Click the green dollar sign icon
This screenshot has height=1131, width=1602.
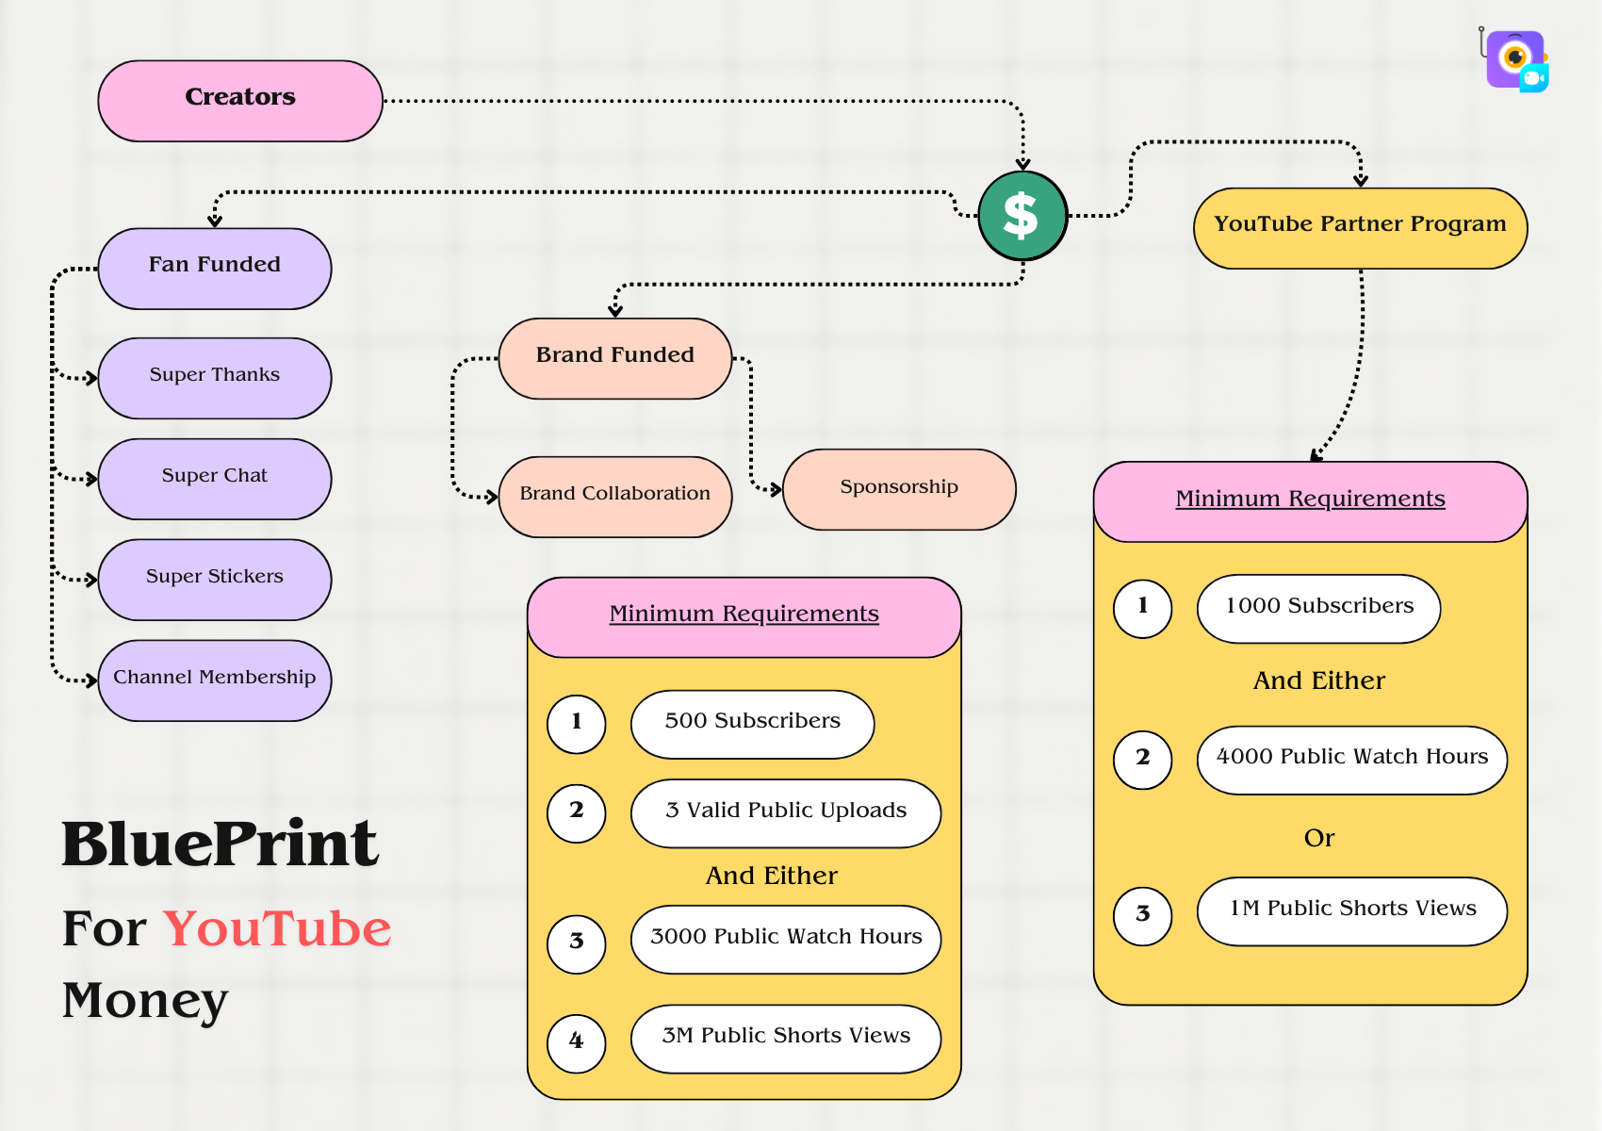pyautogui.click(x=1022, y=216)
